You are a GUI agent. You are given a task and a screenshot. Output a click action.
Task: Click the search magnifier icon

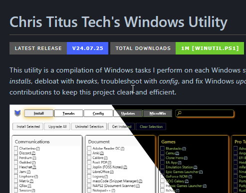click(x=179, y=113)
